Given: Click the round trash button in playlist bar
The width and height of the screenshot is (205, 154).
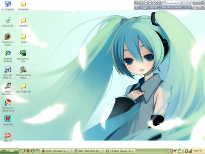Looking at the screenshot, I should [195, 7].
